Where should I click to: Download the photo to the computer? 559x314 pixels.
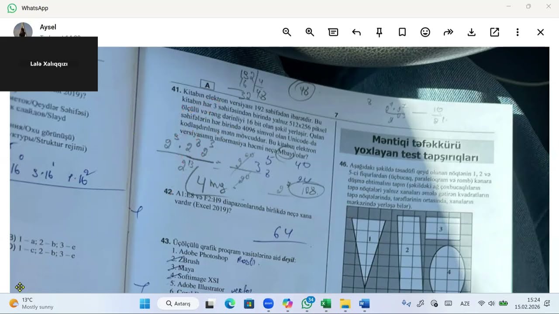472,32
